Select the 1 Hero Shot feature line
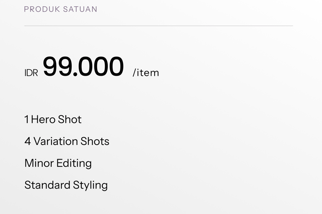 [53, 120]
